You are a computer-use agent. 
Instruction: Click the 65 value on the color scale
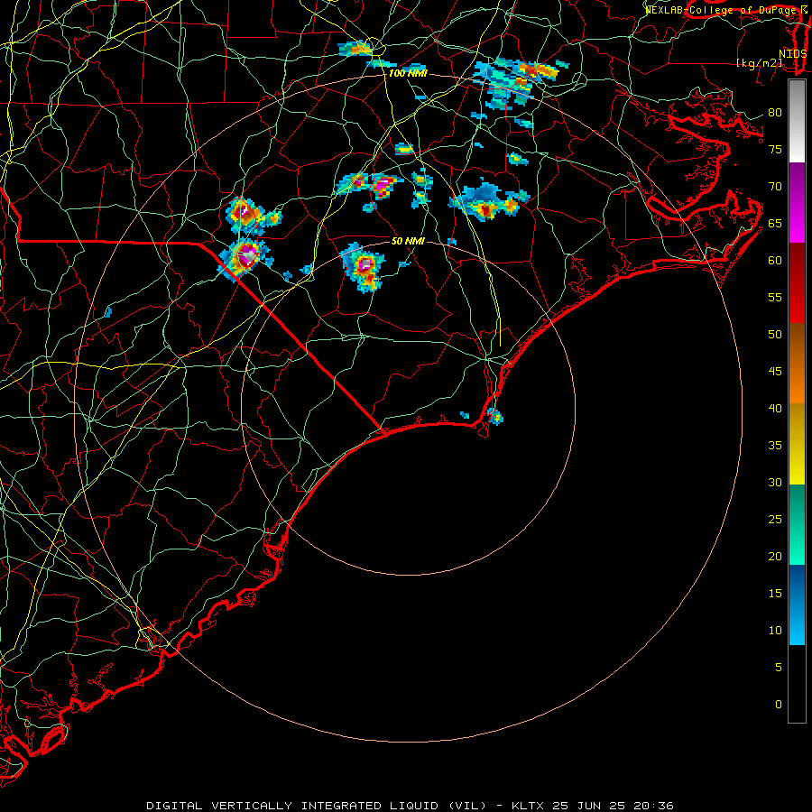point(775,223)
